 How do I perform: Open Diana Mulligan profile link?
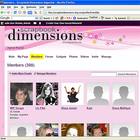[121, 108]
